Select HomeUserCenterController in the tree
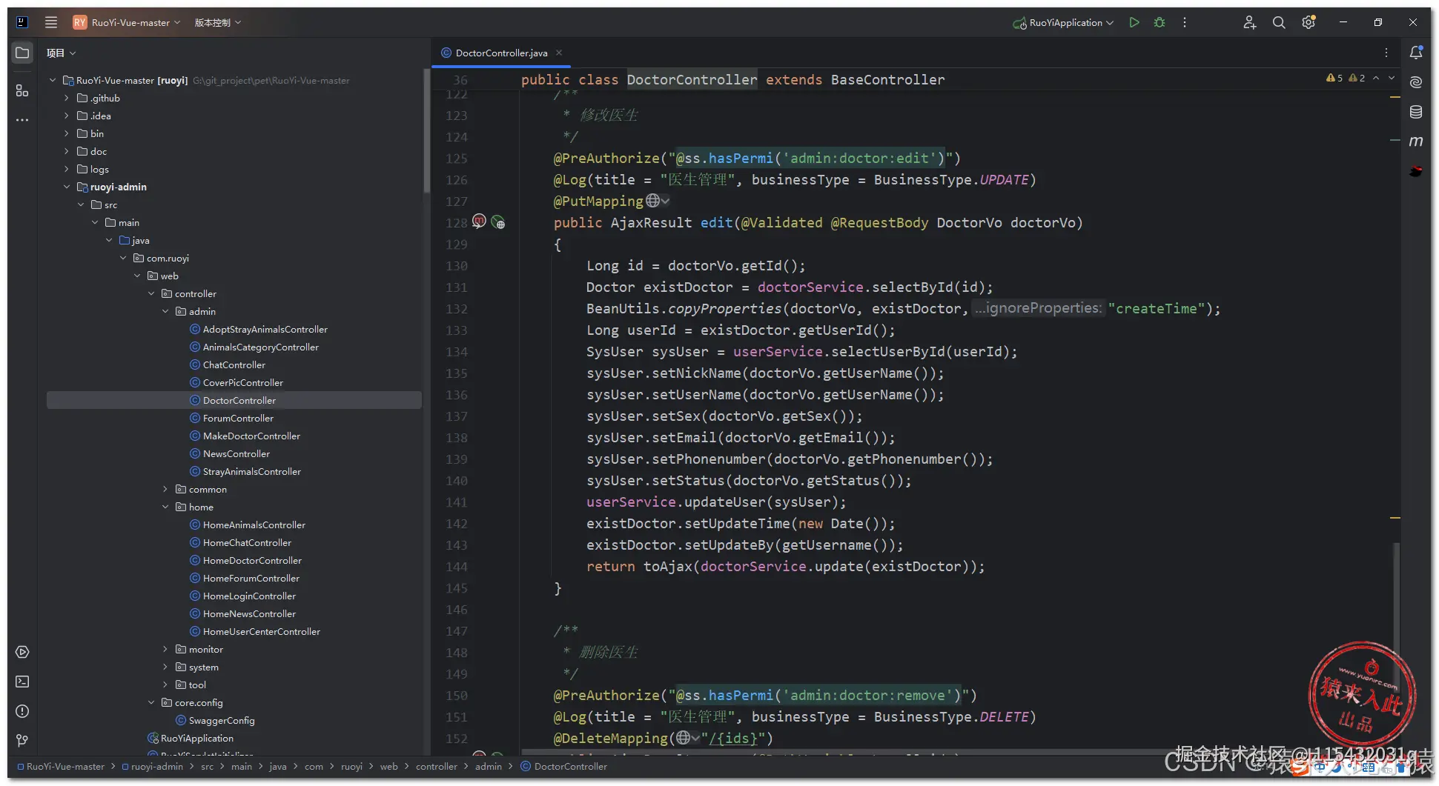Image resolution: width=1439 pixels, height=786 pixels. click(x=261, y=631)
